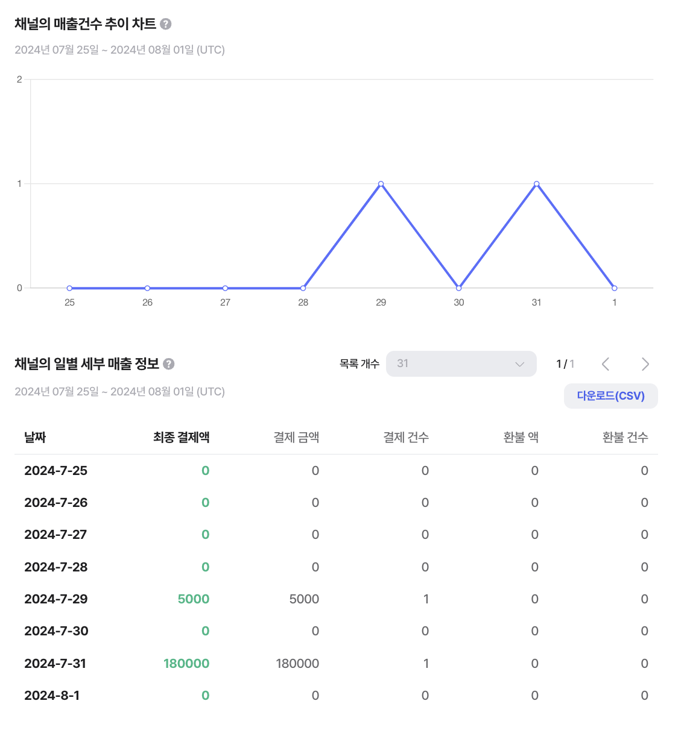Select the 2024-7-28 date cell
This screenshot has width=684, height=733.
click(56, 567)
